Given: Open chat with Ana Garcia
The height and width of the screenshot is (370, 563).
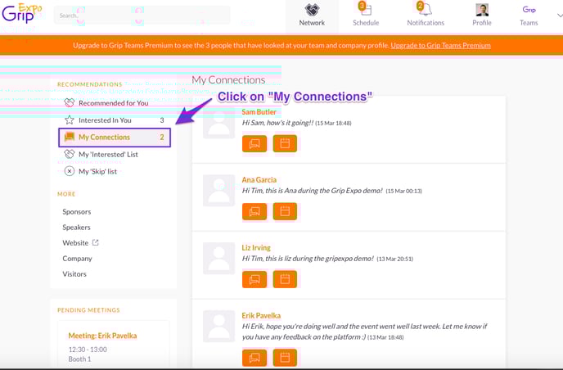Looking at the screenshot, I should pos(254,211).
